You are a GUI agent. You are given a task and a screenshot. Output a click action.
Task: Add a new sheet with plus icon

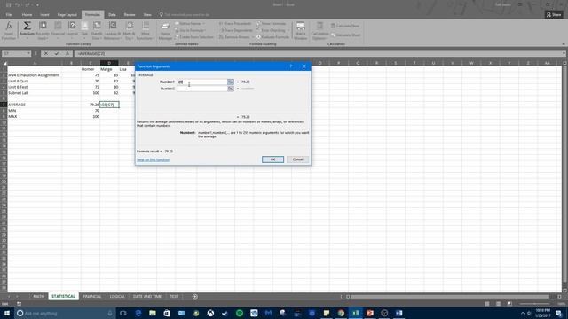[195, 297]
